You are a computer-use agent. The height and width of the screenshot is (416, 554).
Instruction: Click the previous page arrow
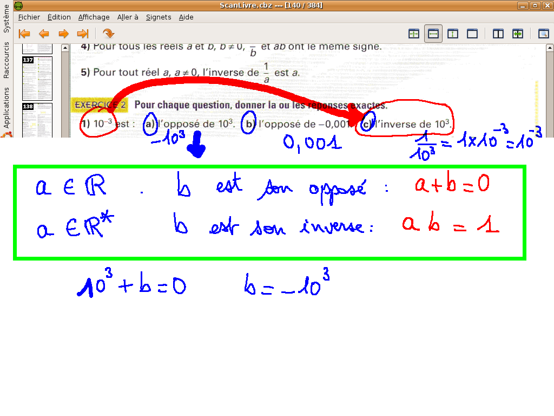44,34
